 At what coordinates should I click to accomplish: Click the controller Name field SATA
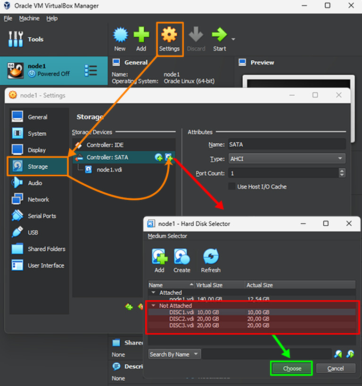pos(287,145)
